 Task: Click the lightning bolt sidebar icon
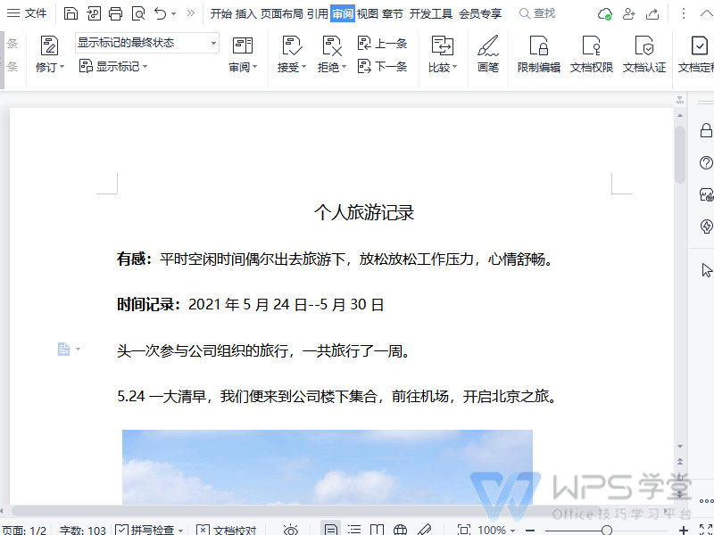click(706, 226)
